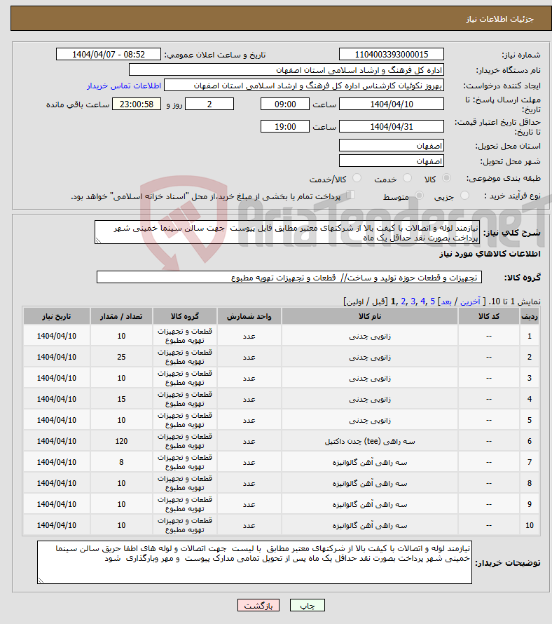Click the need date cell in row 3
This screenshot has width=552, height=624.
pyautogui.click(x=57, y=378)
